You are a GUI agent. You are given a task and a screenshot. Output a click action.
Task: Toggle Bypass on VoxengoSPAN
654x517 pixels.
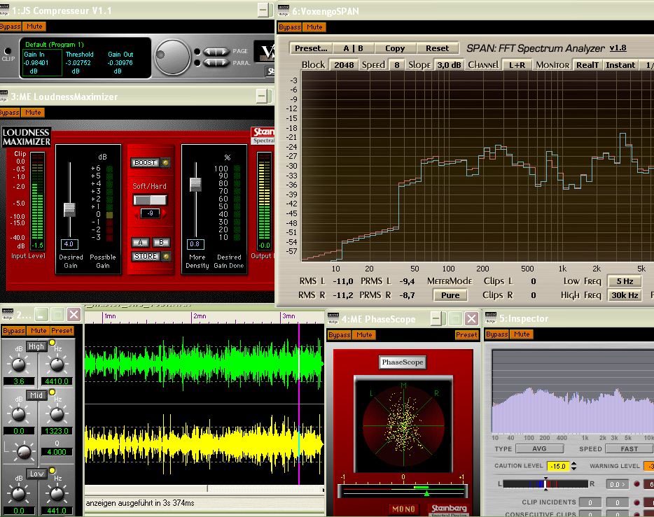[289, 27]
